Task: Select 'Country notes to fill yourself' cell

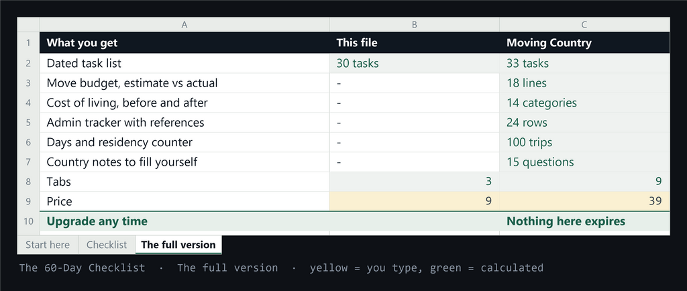Action: 184,162
